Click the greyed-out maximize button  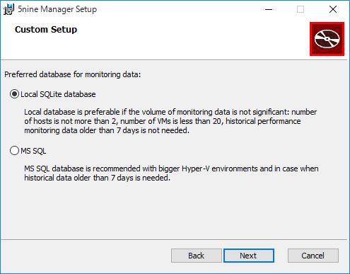point(301,9)
